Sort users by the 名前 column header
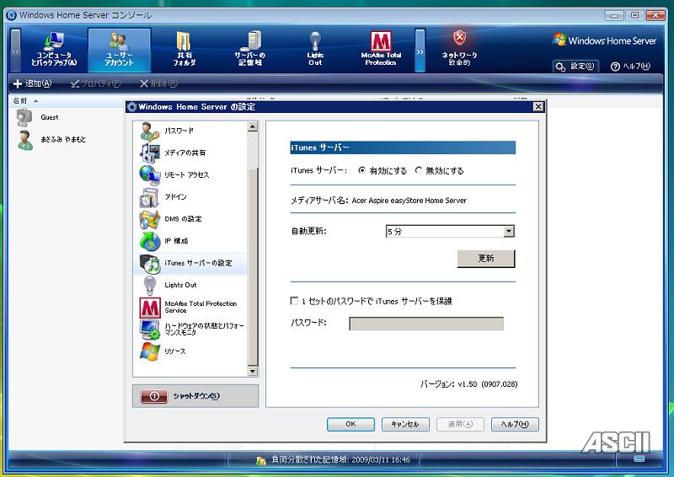This screenshot has width=674, height=477. [x=20, y=100]
